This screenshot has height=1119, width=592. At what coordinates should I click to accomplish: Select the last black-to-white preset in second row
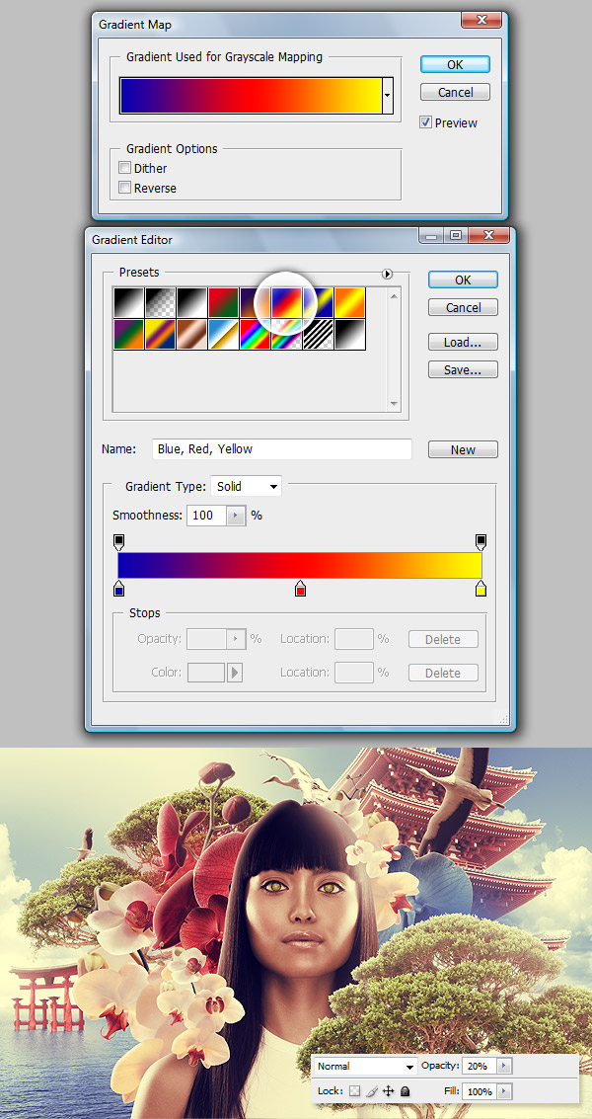(349, 334)
